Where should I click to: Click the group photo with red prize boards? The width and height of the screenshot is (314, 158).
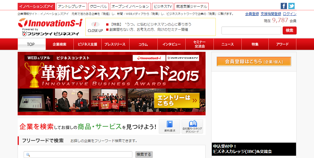[109, 100]
